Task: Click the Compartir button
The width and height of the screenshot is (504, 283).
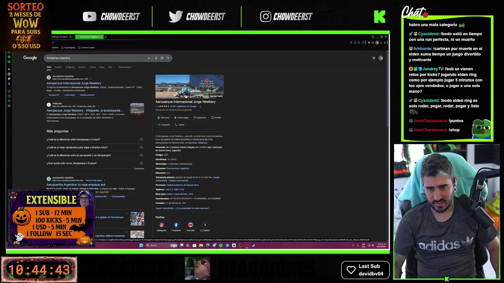Action: coord(164,125)
